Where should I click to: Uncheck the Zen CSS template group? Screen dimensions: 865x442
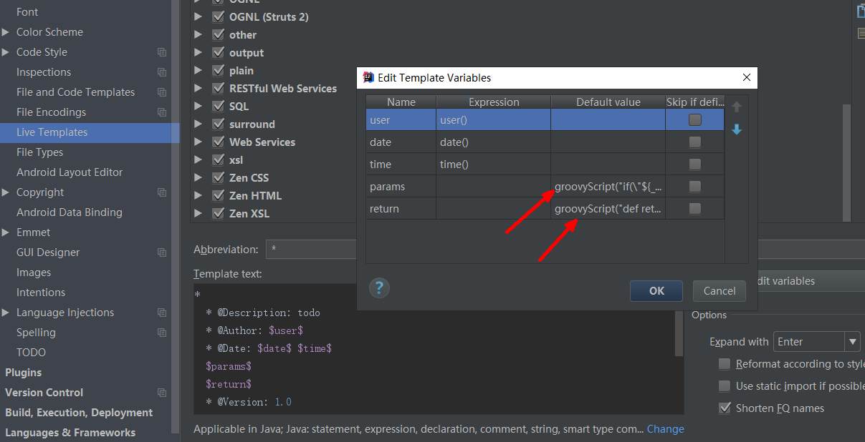click(219, 177)
